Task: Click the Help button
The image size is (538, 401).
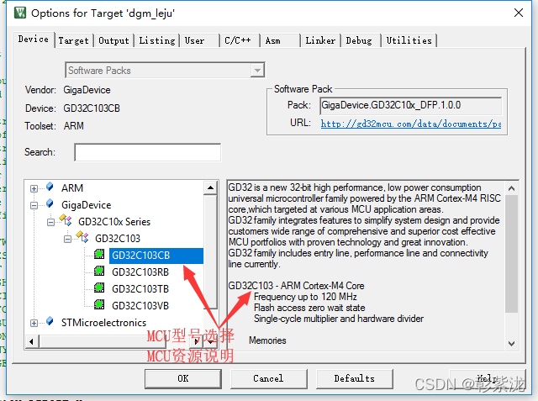Action: click(488, 378)
